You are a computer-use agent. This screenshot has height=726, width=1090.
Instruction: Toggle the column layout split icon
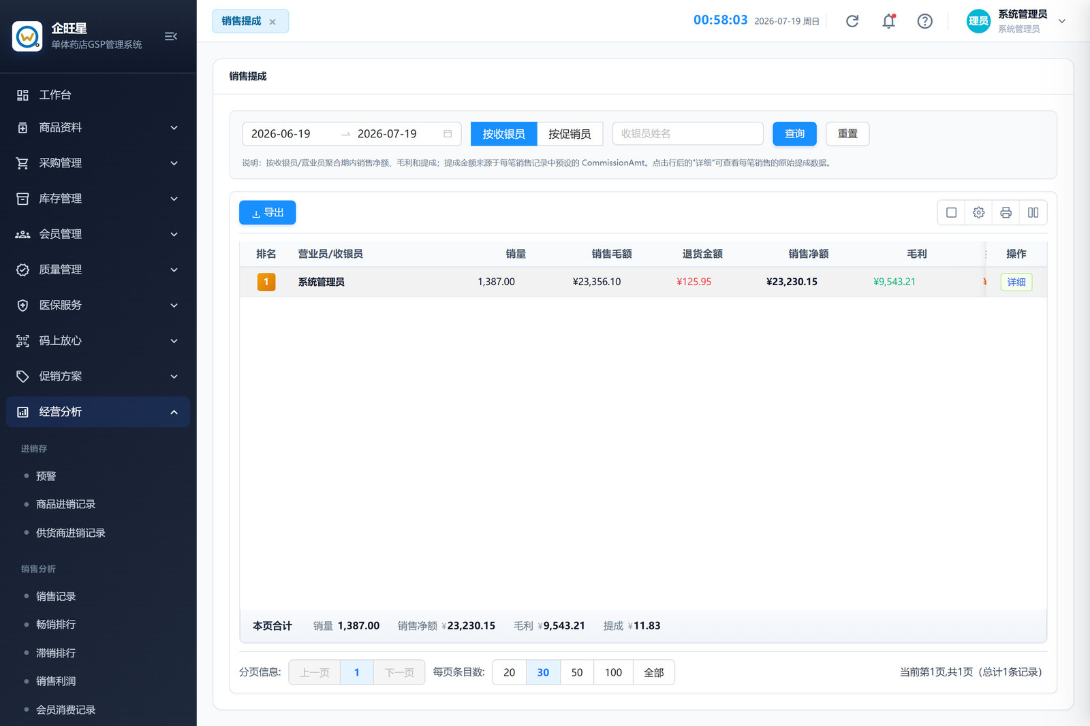click(1033, 213)
